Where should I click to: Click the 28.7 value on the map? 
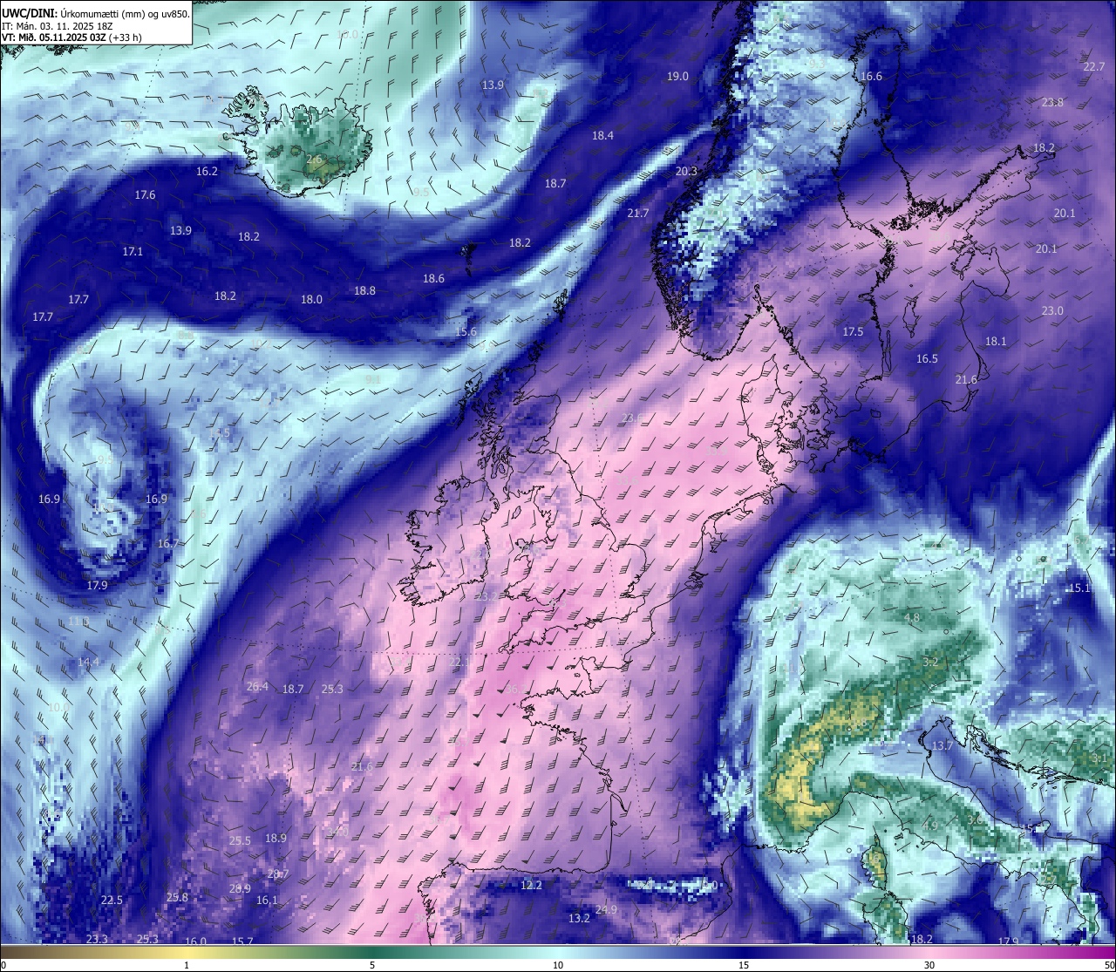pyautogui.click(x=277, y=874)
